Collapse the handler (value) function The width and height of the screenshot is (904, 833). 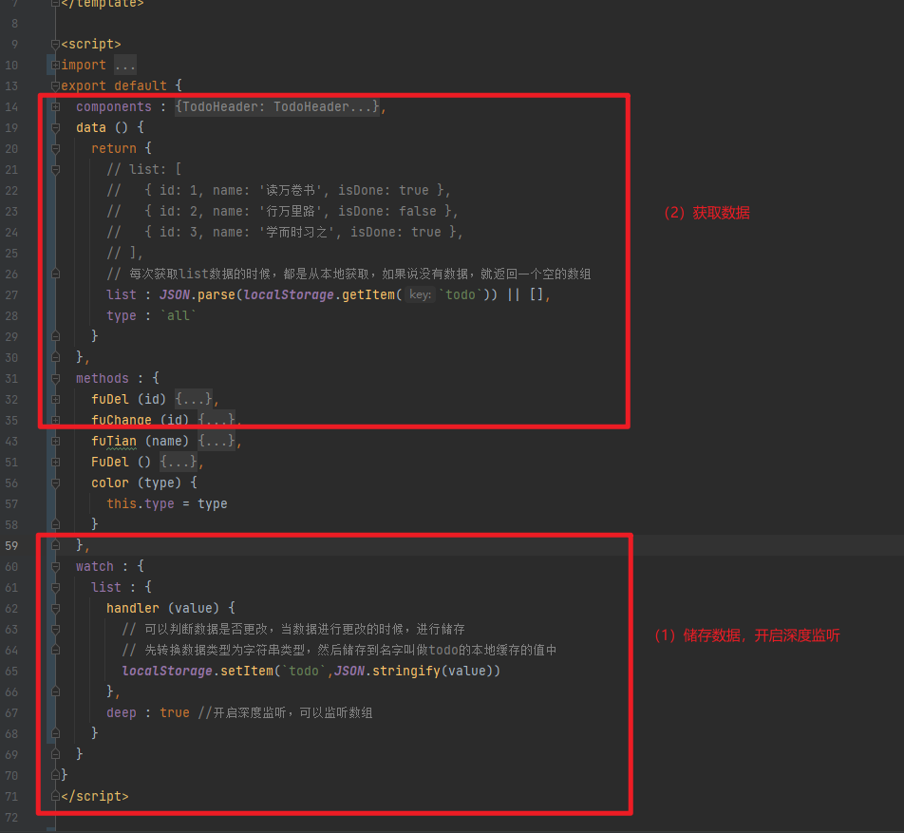coord(55,608)
